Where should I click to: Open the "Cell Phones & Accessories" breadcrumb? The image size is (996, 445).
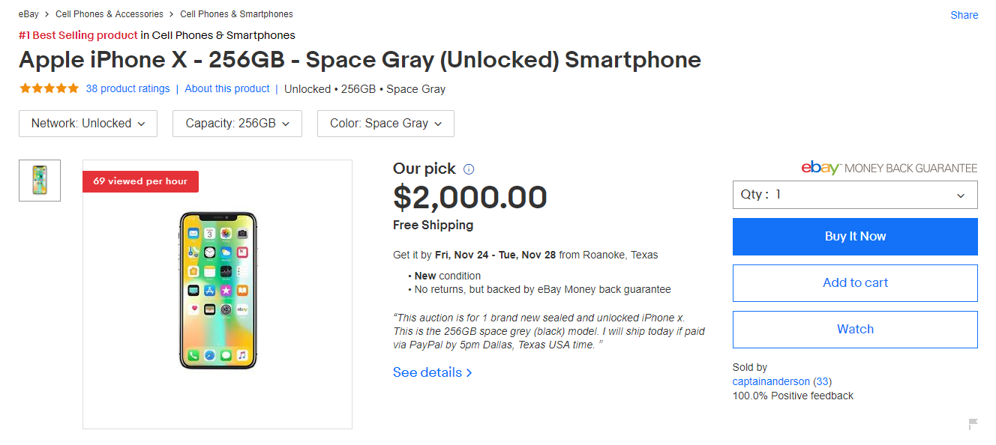point(109,13)
